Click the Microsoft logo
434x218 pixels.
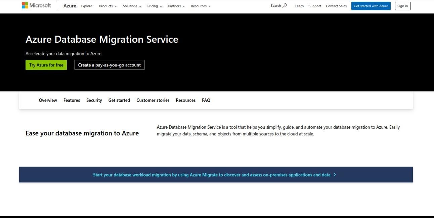tap(36, 5)
